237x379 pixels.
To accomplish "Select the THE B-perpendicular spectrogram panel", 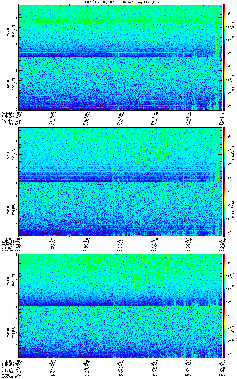I will [x=120, y=279].
